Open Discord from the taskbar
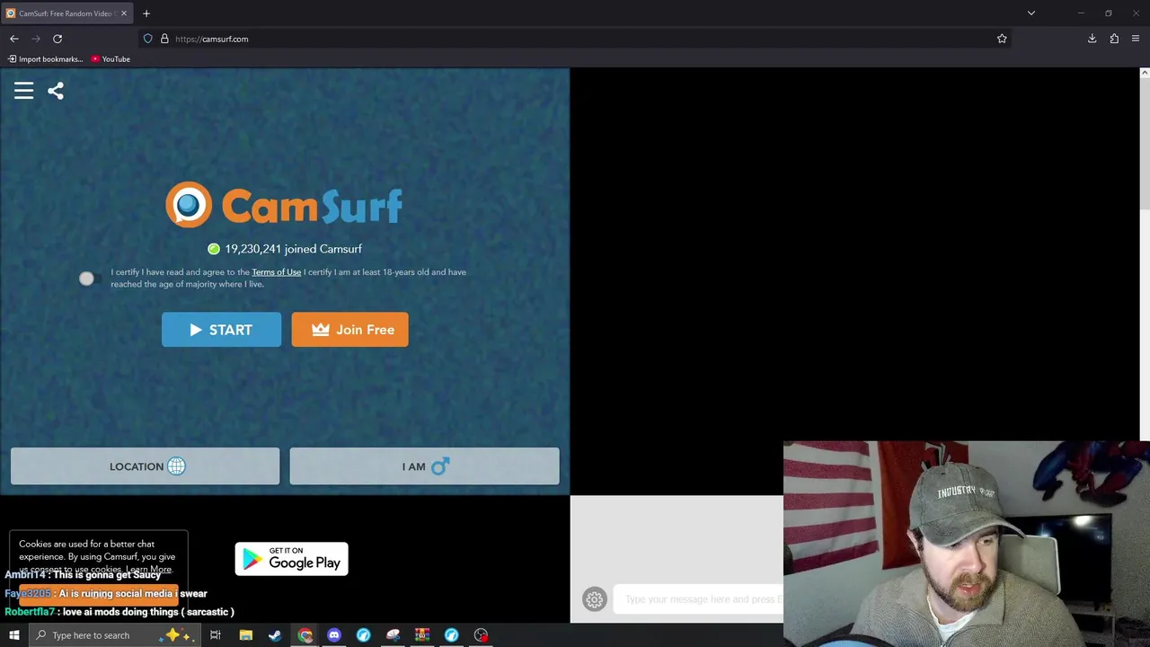 tap(334, 635)
